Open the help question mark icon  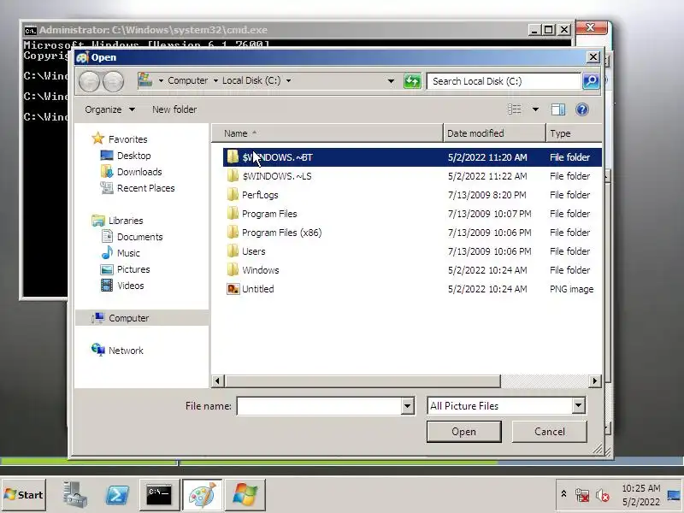582,109
